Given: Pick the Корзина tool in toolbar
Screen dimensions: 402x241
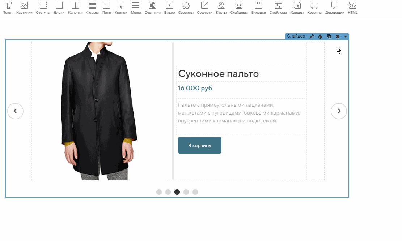Looking at the screenshot, I should [314, 8].
